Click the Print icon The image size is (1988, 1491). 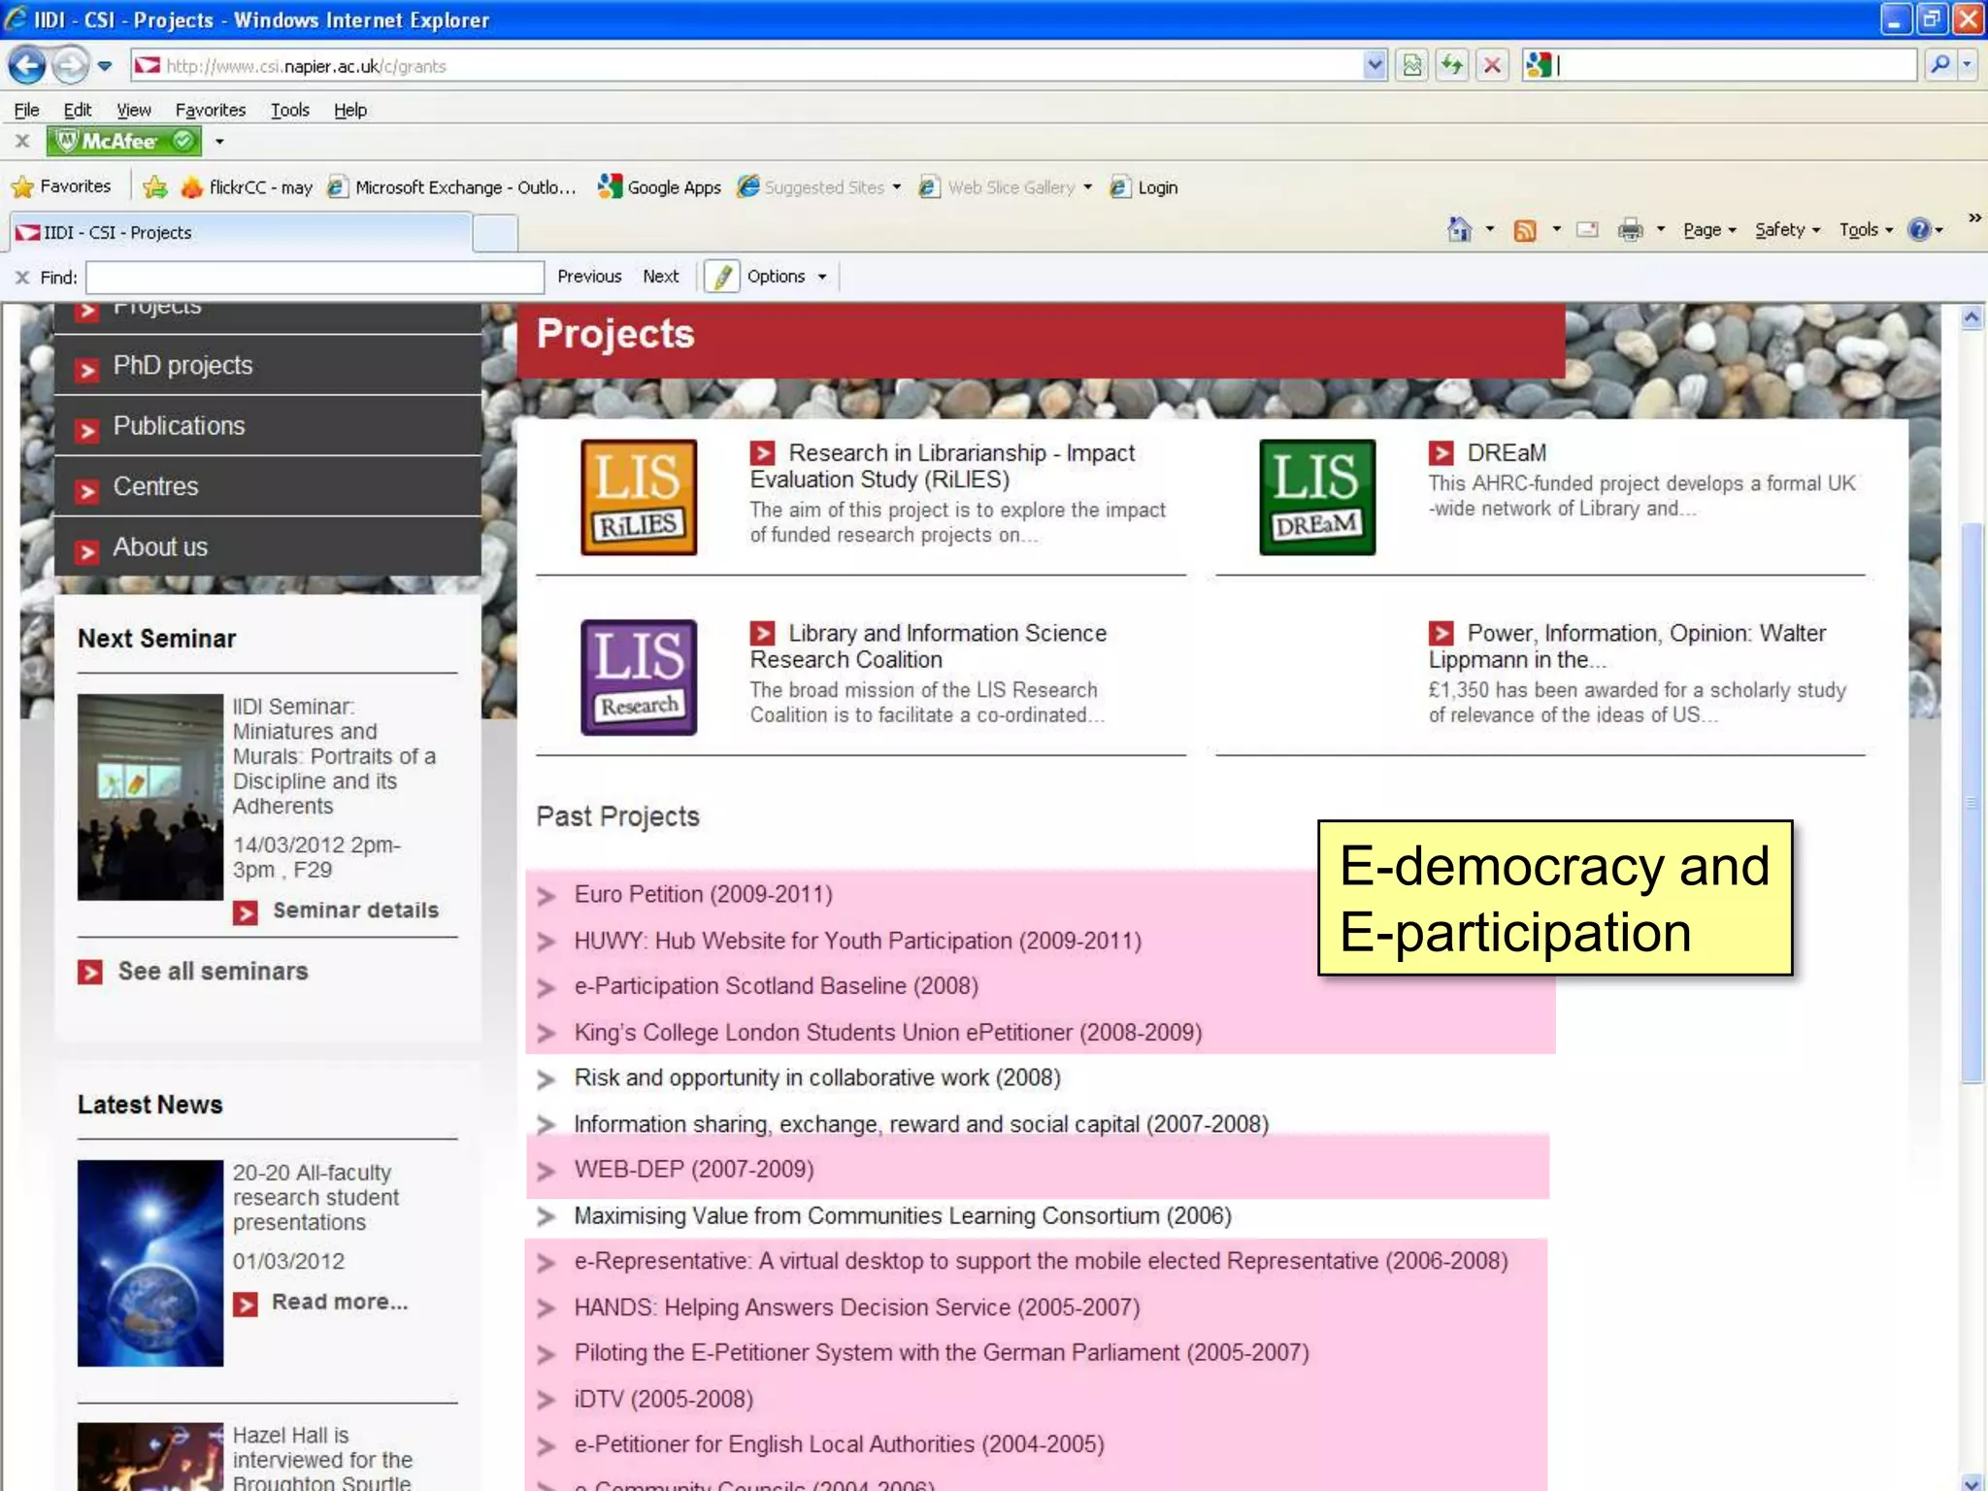(x=1630, y=230)
